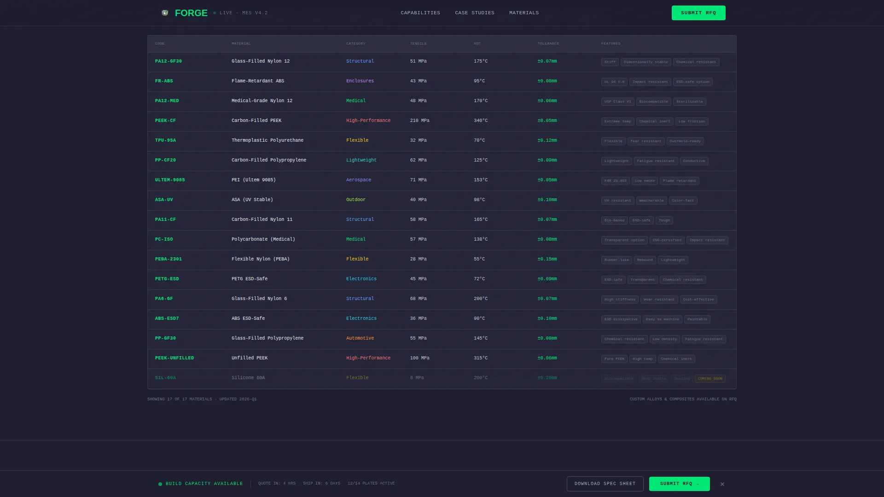The height and width of the screenshot is (497, 884).
Task: Click the Coming Soon badge on the Silicone row
Action: point(710,379)
